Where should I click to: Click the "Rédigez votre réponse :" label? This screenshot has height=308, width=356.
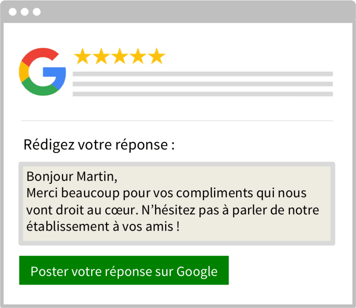tap(99, 145)
